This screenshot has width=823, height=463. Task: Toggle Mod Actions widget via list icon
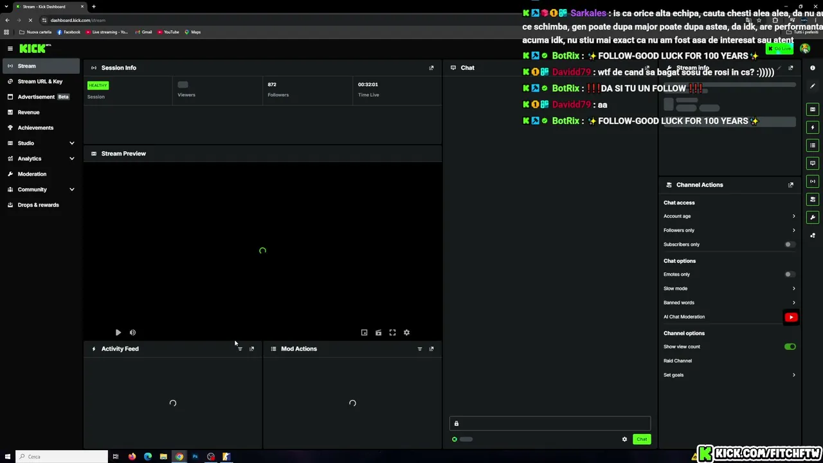pos(813,145)
